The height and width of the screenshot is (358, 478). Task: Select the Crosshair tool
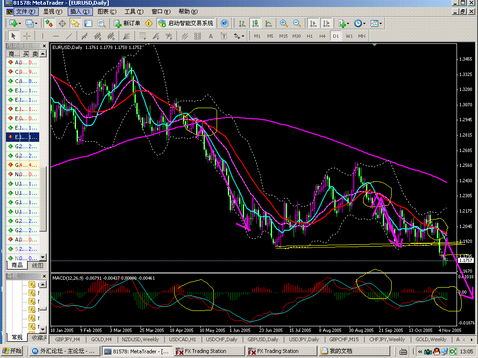click(x=27, y=36)
